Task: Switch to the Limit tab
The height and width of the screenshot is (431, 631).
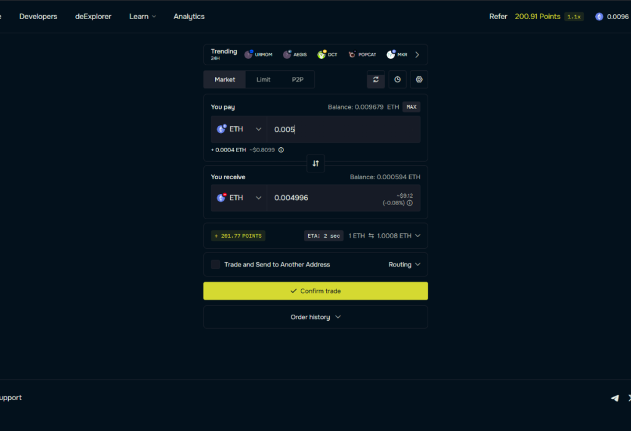Action: (263, 79)
